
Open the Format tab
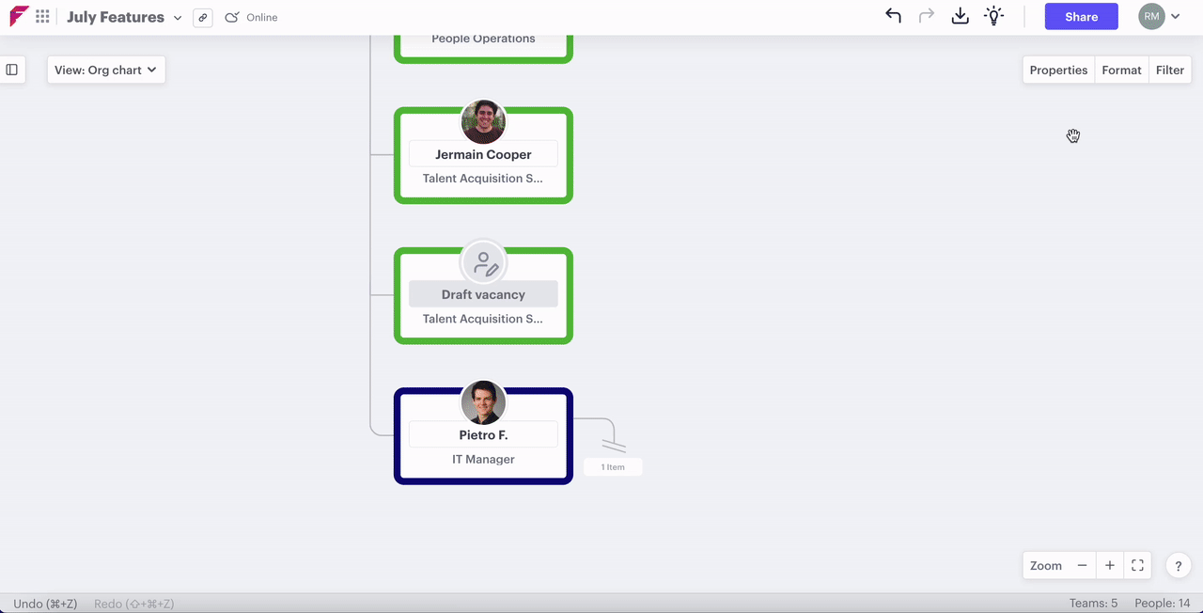(x=1121, y=70)
